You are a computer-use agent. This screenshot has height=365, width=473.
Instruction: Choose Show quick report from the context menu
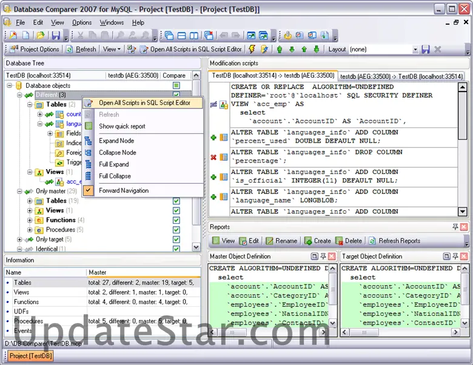[122, 126]
